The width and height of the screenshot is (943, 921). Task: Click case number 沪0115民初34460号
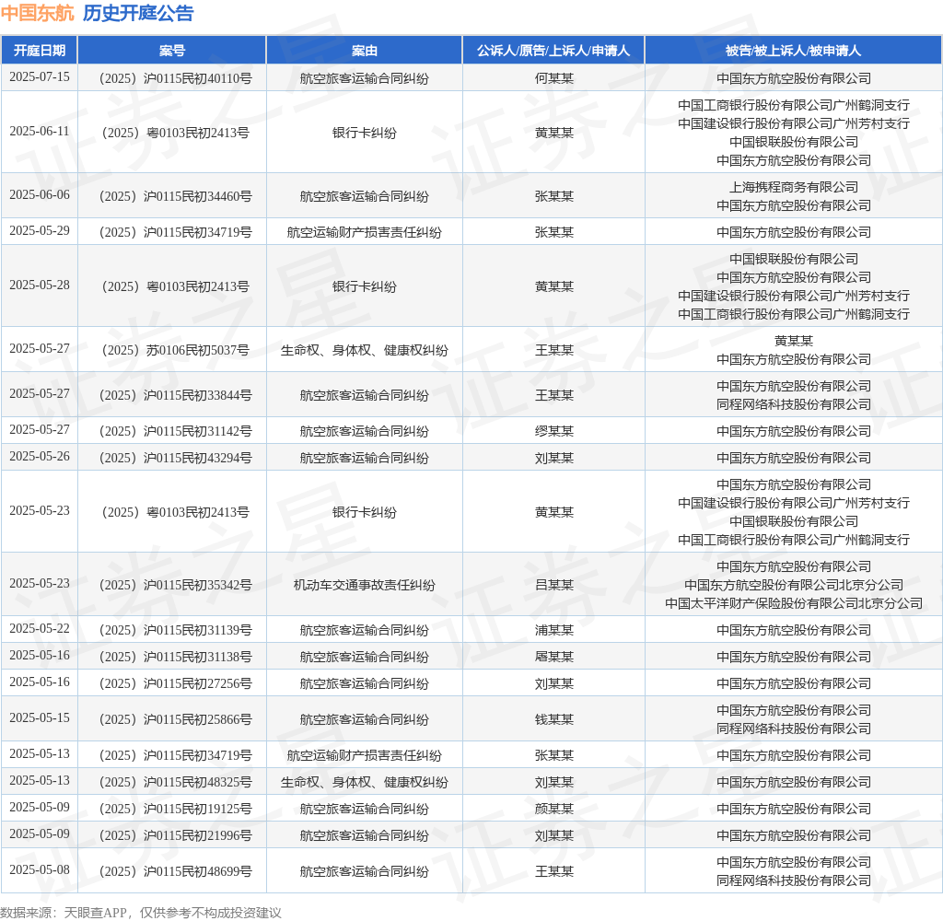pos(176,196)
